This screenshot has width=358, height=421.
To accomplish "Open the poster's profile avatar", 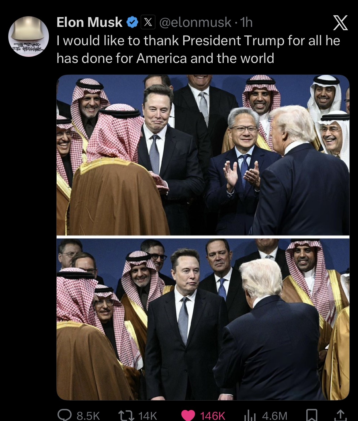I will point(28,36).
